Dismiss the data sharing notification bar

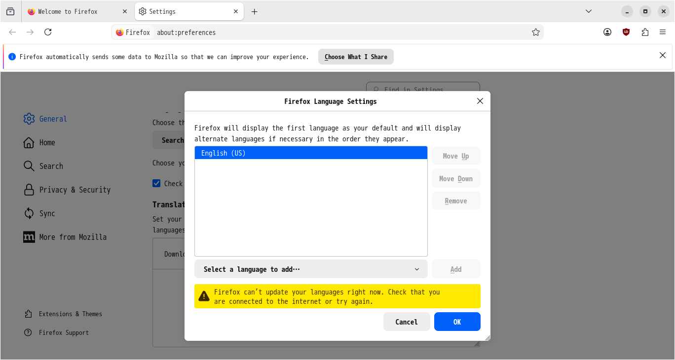(663, 55)
